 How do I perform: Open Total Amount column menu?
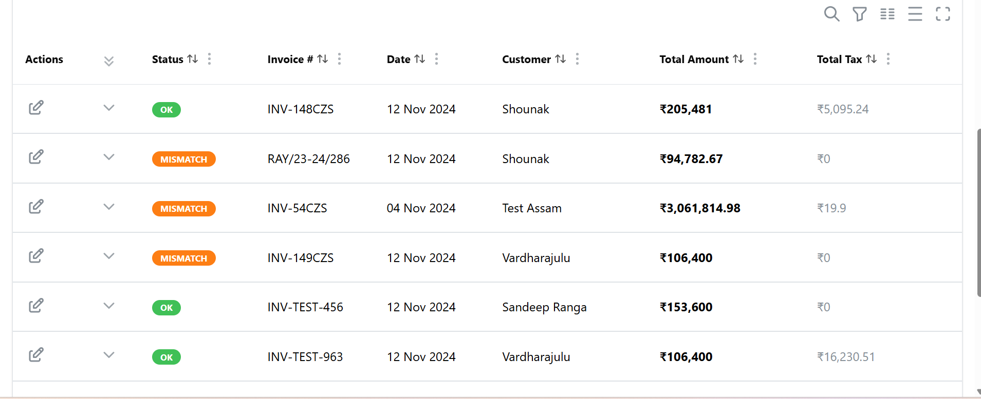point(755,59)
